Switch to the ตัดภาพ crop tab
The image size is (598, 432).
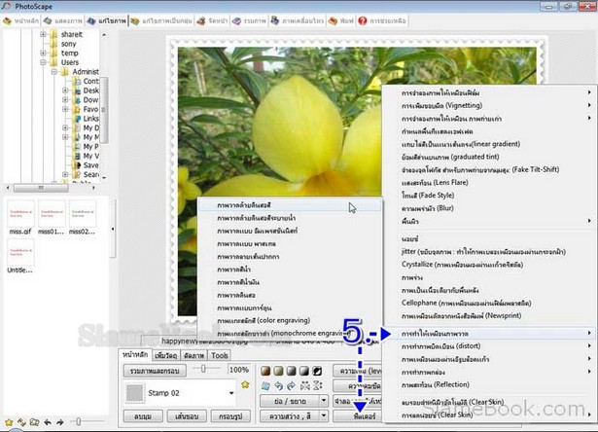[x=194, y=355]
